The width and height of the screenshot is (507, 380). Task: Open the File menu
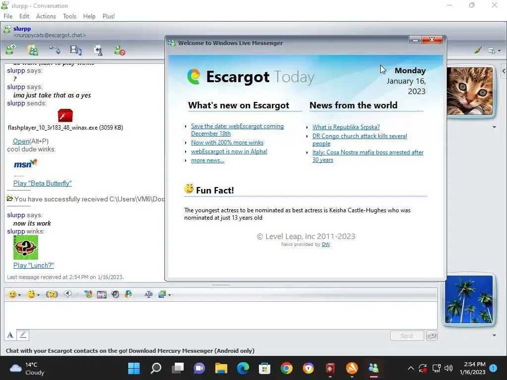8,16
